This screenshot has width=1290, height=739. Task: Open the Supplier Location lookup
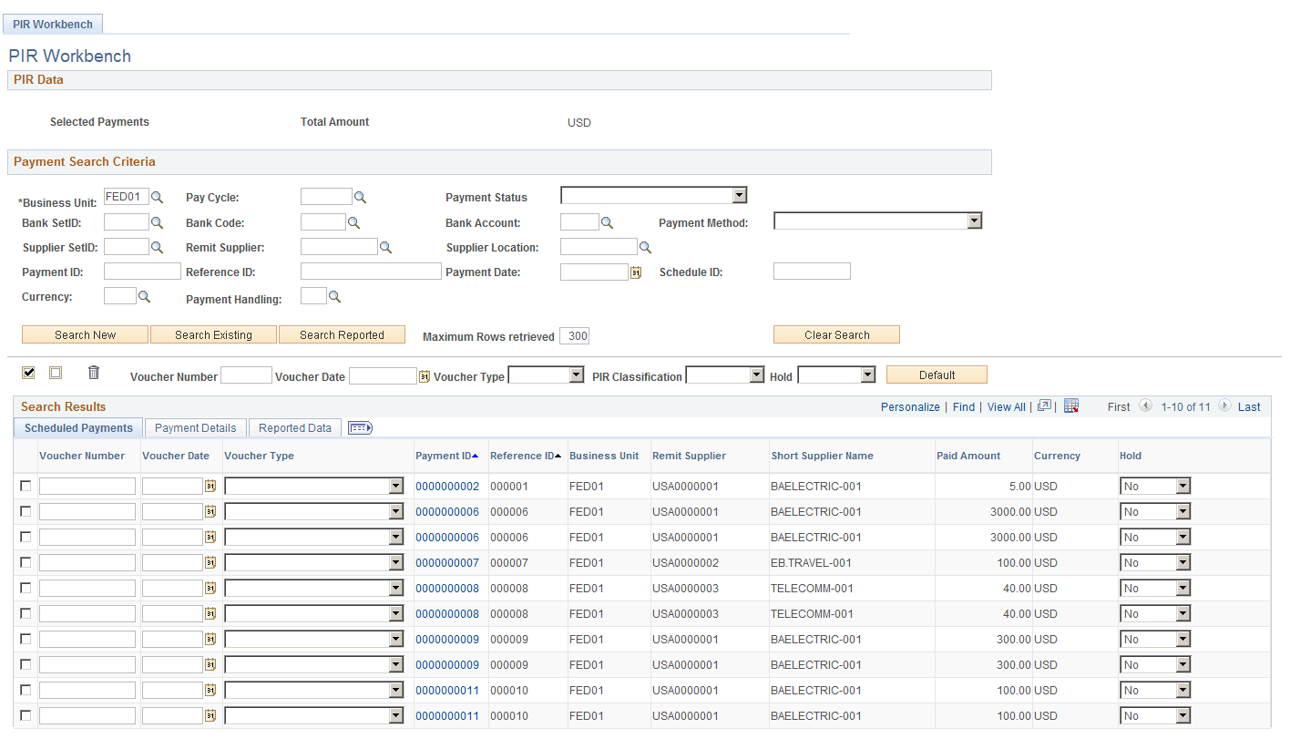pyautogui.click(x=645, y=246)
